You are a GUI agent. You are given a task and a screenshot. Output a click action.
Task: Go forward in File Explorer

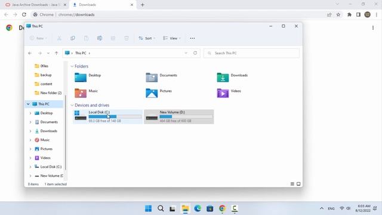click(x=40, y=53)
